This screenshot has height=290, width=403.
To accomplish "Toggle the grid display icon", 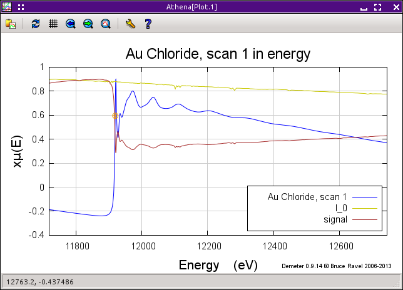I will point(53,24).
